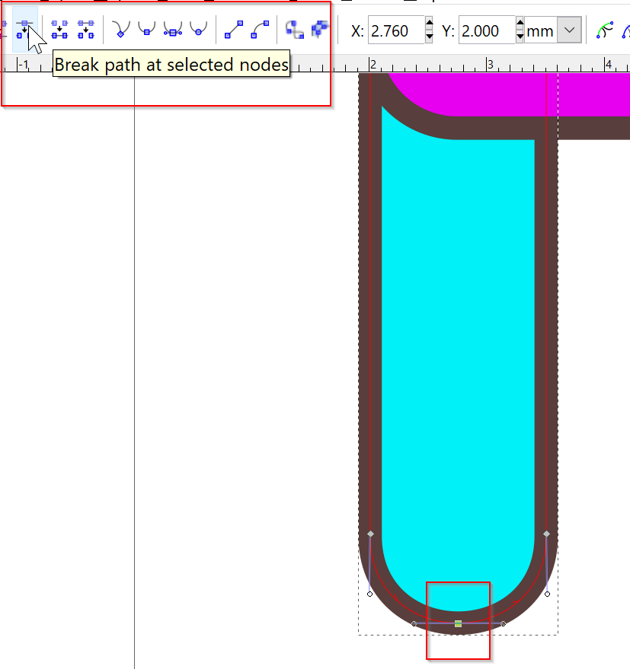Increase the X coordinate with up arrow
Image resolution: width=630 pixels, height=669 pixels.
[429, 24]
